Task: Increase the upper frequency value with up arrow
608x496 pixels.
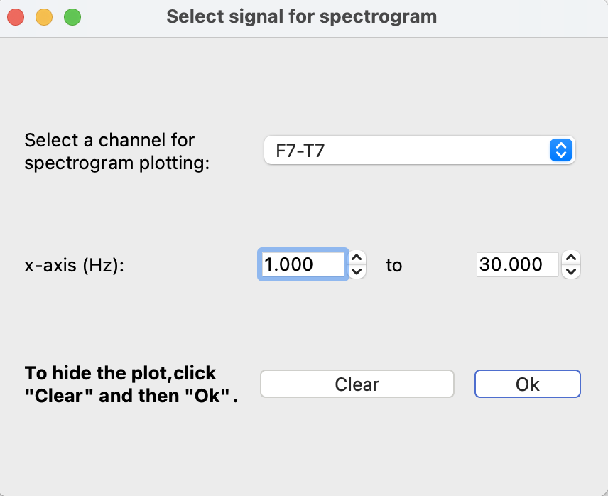Action: click(572, 258)
